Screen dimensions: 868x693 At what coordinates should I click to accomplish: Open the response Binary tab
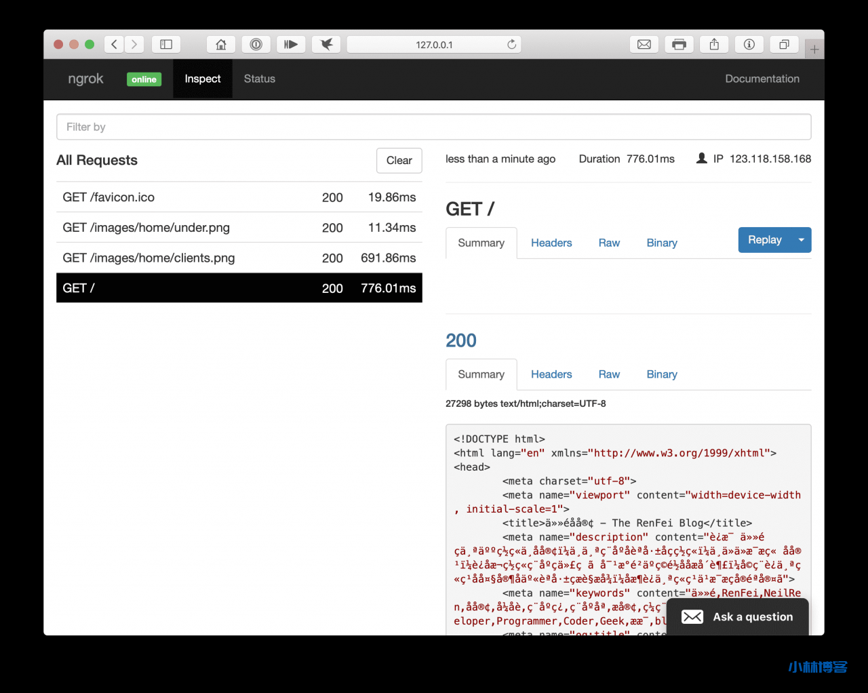pyautogui.click(x=661, y=374)
